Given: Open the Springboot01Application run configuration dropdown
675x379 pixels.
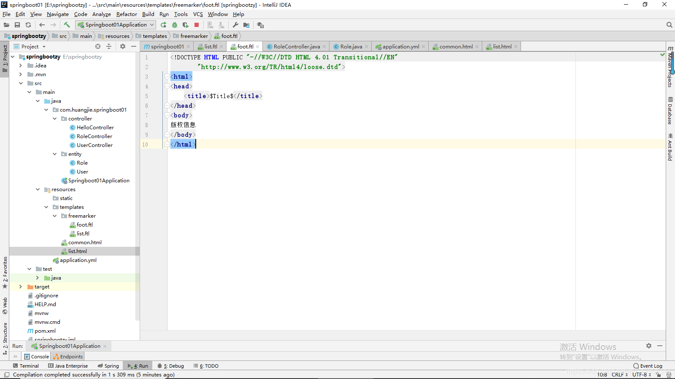Looking at the screenshot, I should (116, 25).
